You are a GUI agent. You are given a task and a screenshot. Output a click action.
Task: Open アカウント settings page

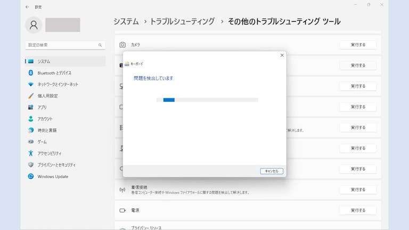(65, 119)
